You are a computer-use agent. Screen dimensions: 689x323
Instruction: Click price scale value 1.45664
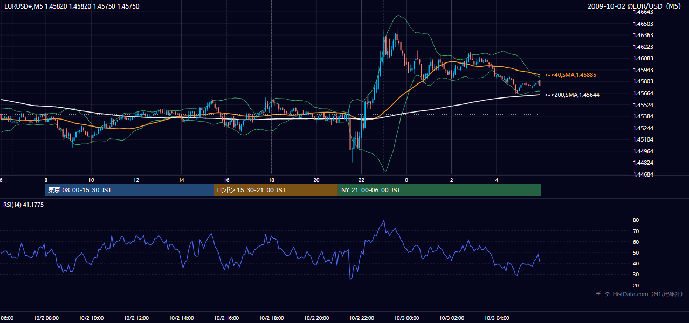pyautogui.click(x=643, y=93)
